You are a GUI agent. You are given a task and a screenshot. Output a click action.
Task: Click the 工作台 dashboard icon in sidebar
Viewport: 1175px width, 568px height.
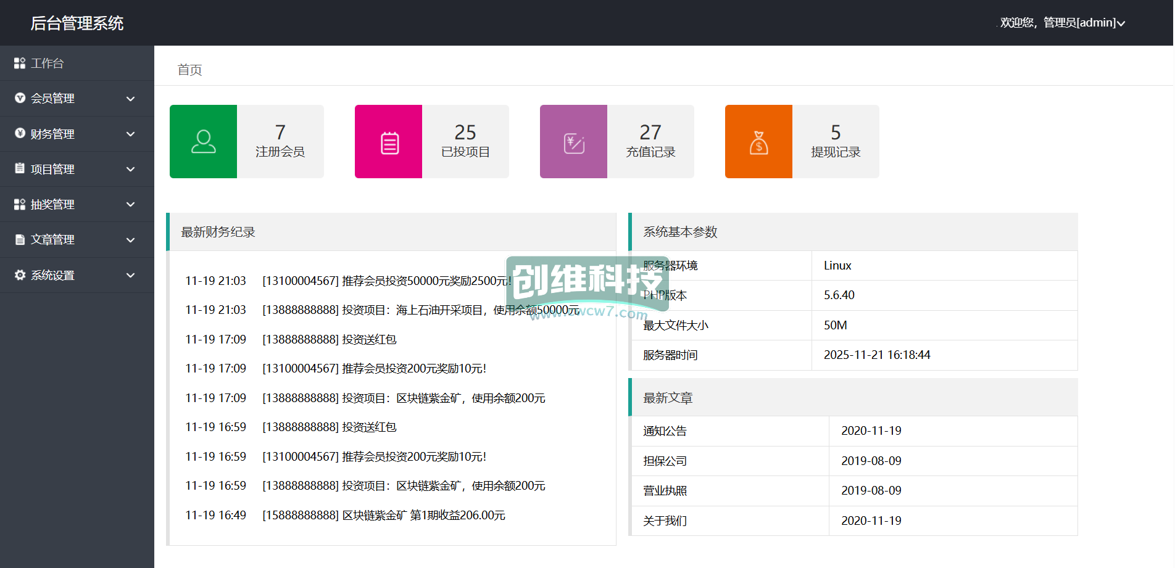pyautogui.click(x=20, y=63)
